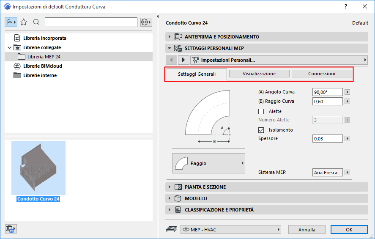375x239 pixels.
Task: Click the magnifier search icon
Action: tap(36, 22)
